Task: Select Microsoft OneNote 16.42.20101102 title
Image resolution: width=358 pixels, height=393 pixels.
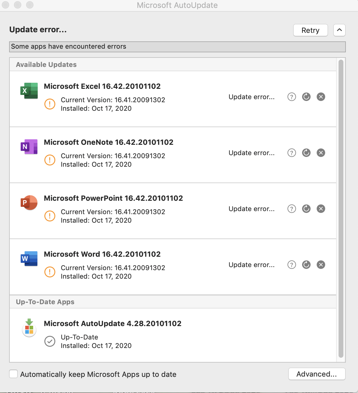Action: point(108,142)
